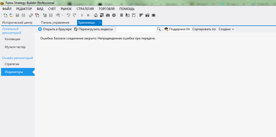Click the first greyed-out Save floppy icon
The image size is (276, 137).
(17, 15)
